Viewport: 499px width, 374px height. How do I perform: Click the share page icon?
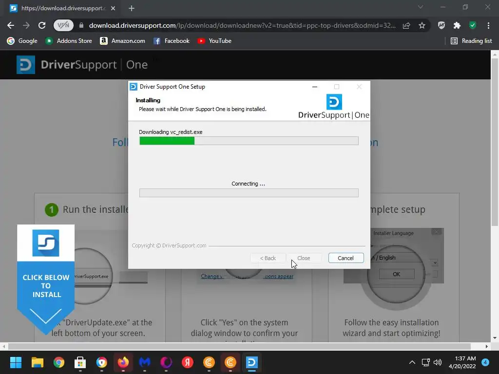pos(406,25)
